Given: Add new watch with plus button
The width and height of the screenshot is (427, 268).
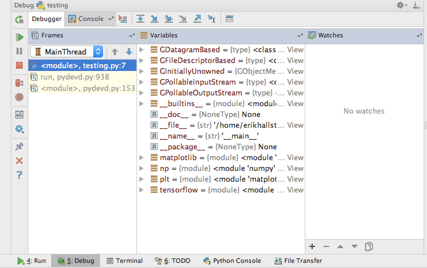Looking at the screenshot, I should click(x=312, y=246).
